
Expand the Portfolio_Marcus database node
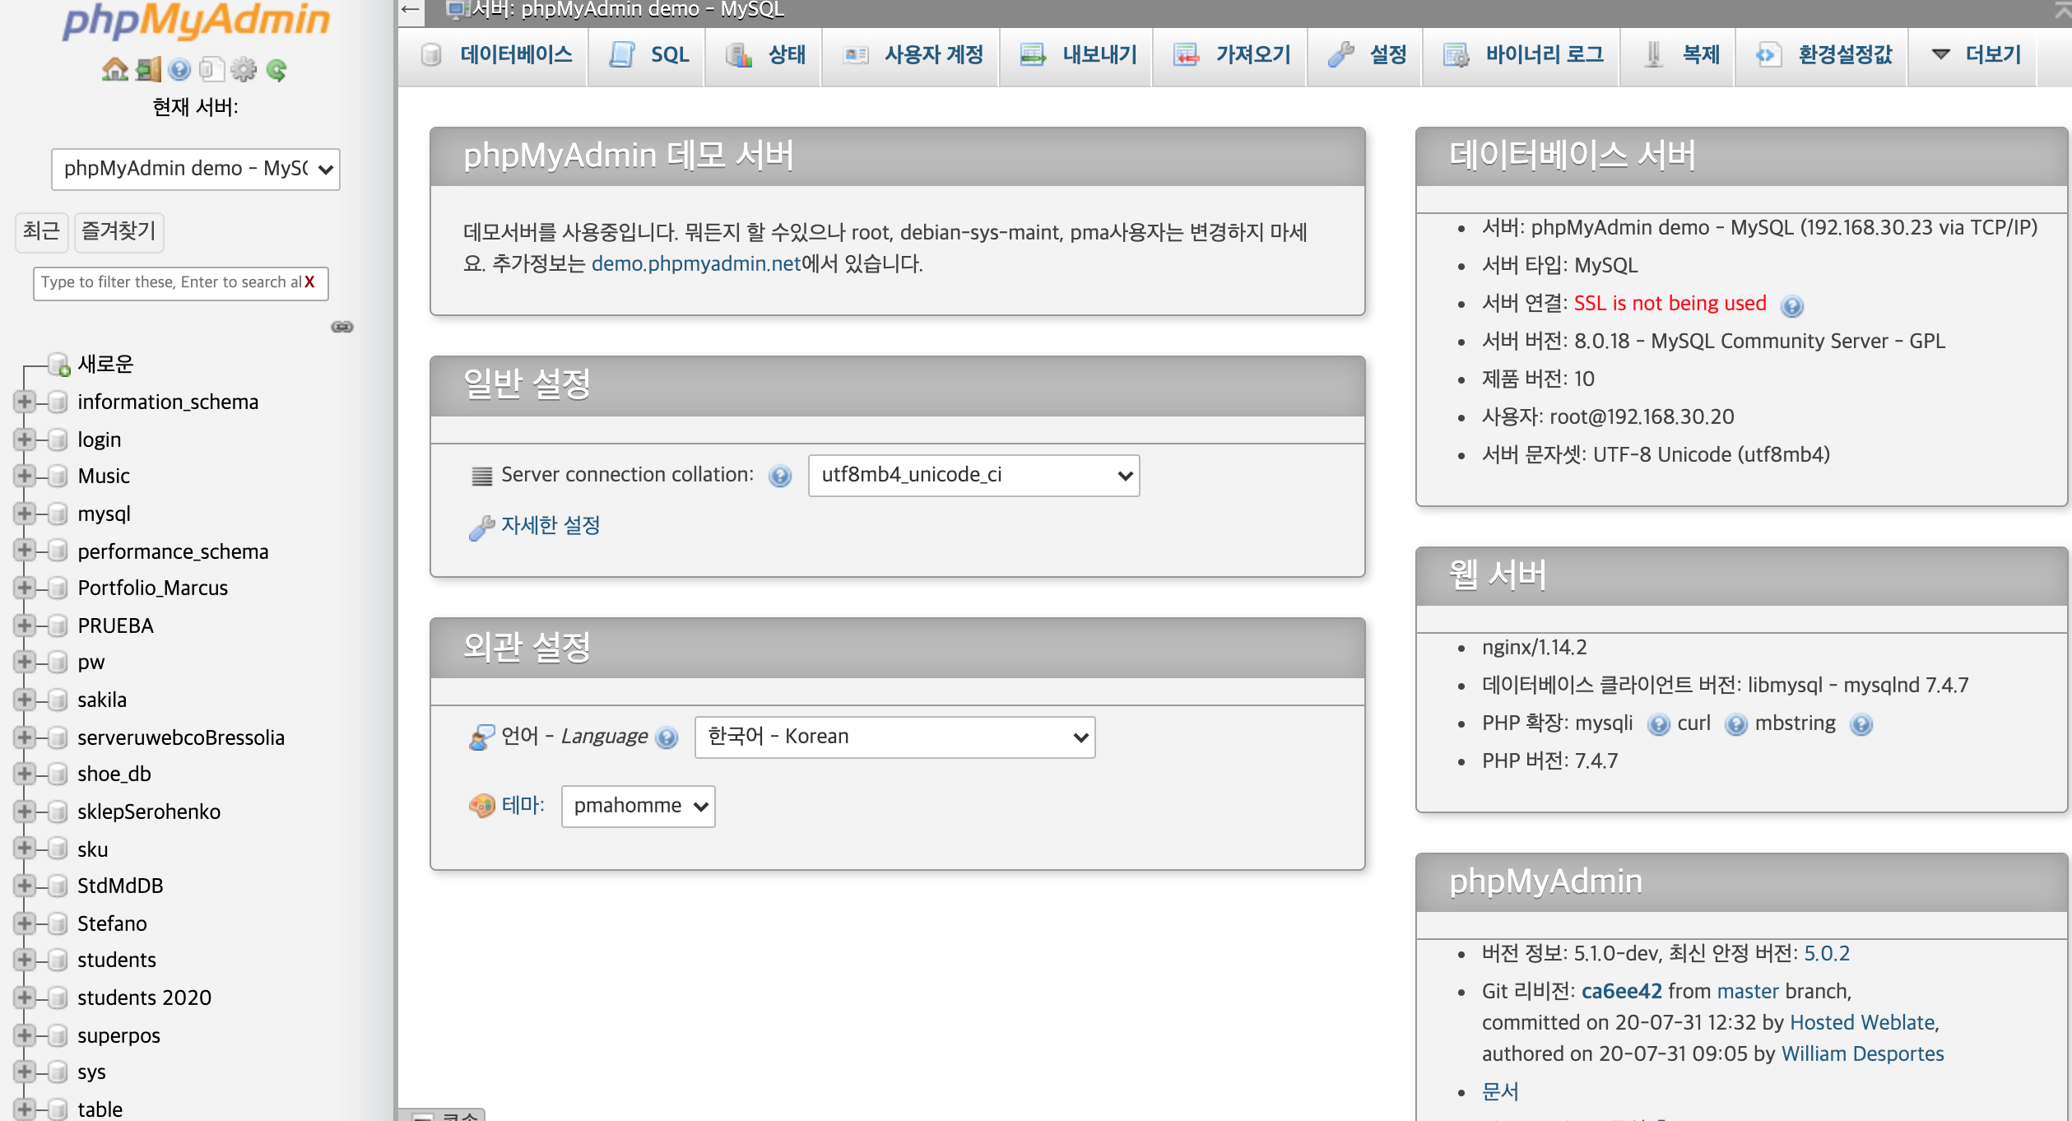coord(24,588)
